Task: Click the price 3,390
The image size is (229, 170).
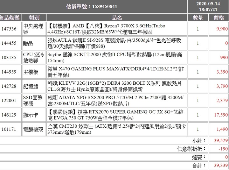Action: point(222,72)
